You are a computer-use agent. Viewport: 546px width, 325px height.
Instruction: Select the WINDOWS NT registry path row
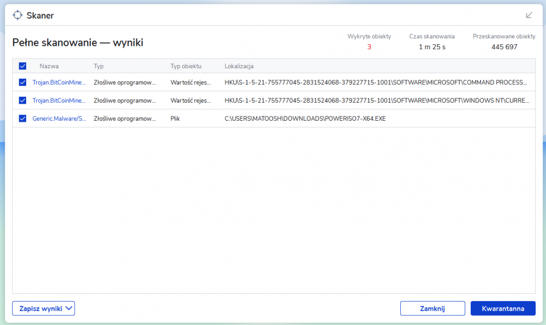point(376,101)
